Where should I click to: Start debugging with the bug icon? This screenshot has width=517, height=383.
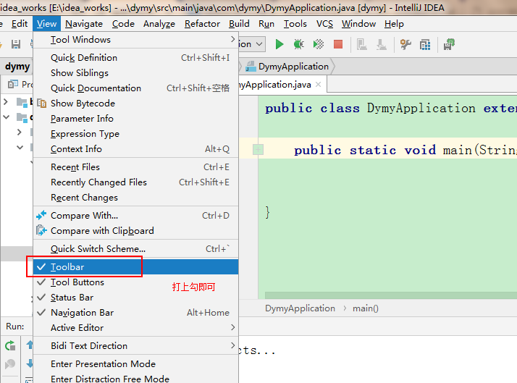(299, 44)
